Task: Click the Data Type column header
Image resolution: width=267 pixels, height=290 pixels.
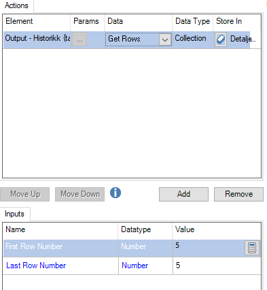Action: pyautogui.click(x=192, y=22)
